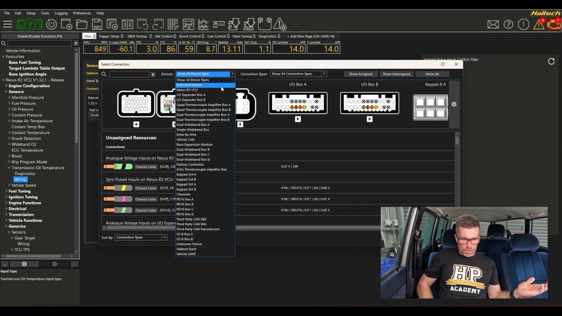The width and height of the screenshot is (562, 316).
Task: Click the Show All button
Action: (x=432, y=74)
